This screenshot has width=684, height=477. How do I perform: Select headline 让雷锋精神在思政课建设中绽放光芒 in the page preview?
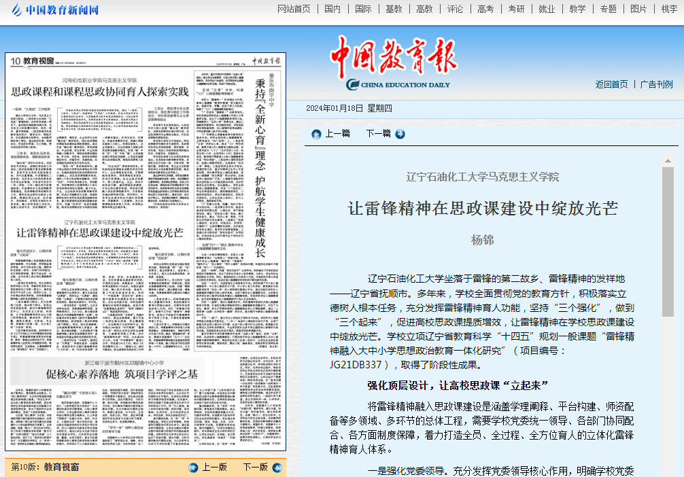point(99,232)
